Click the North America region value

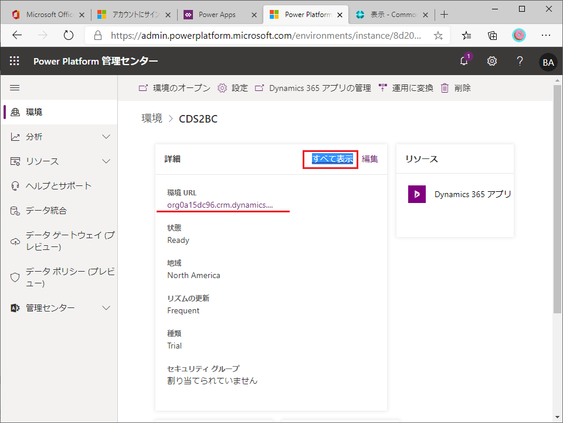[x=194, y=275]
